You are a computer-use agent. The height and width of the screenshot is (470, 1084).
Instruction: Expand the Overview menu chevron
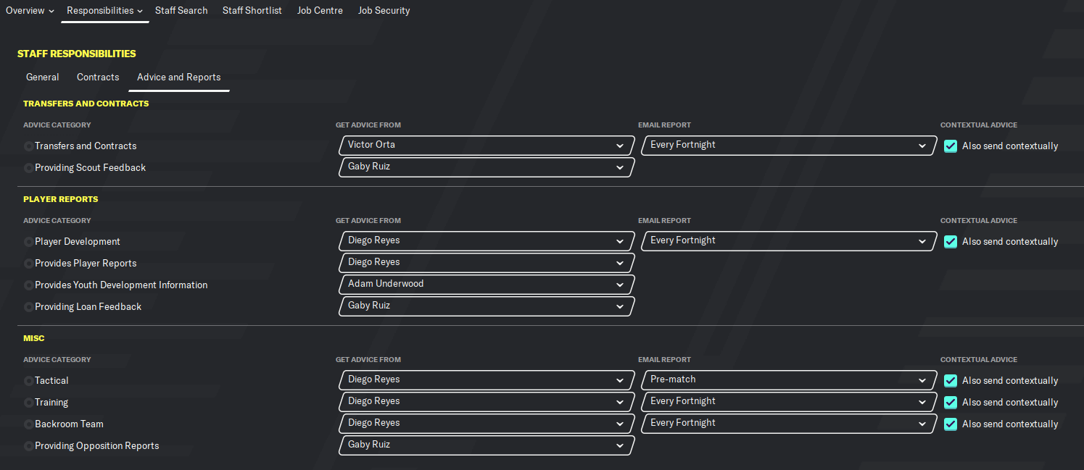51,12
